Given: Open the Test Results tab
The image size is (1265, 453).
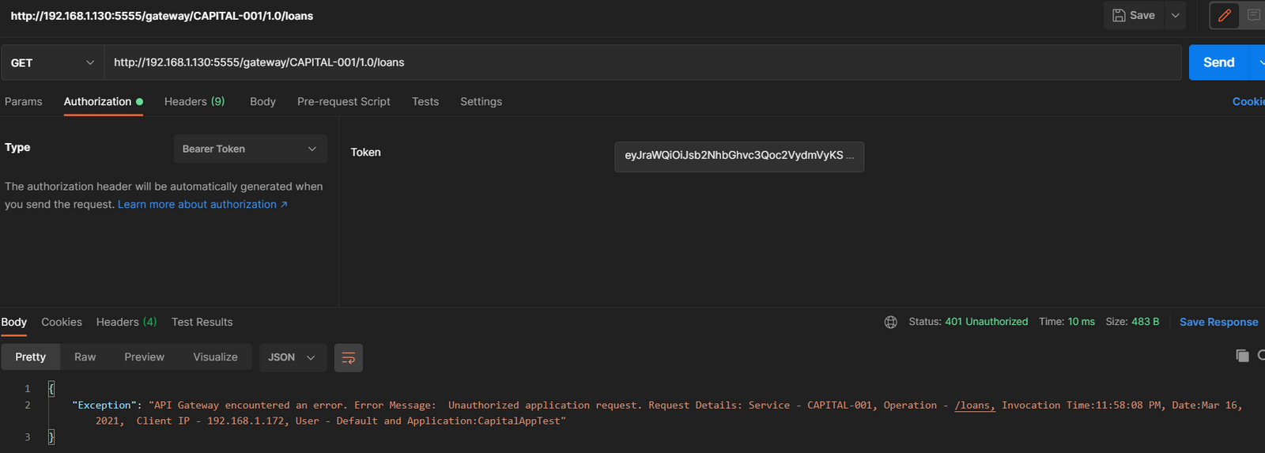Looking at the screenshot, I should click(202, 322).
